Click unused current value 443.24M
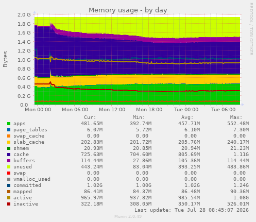The width and height of the screenshot is (256, 222). pyautogui.click(x=92, y=167)
